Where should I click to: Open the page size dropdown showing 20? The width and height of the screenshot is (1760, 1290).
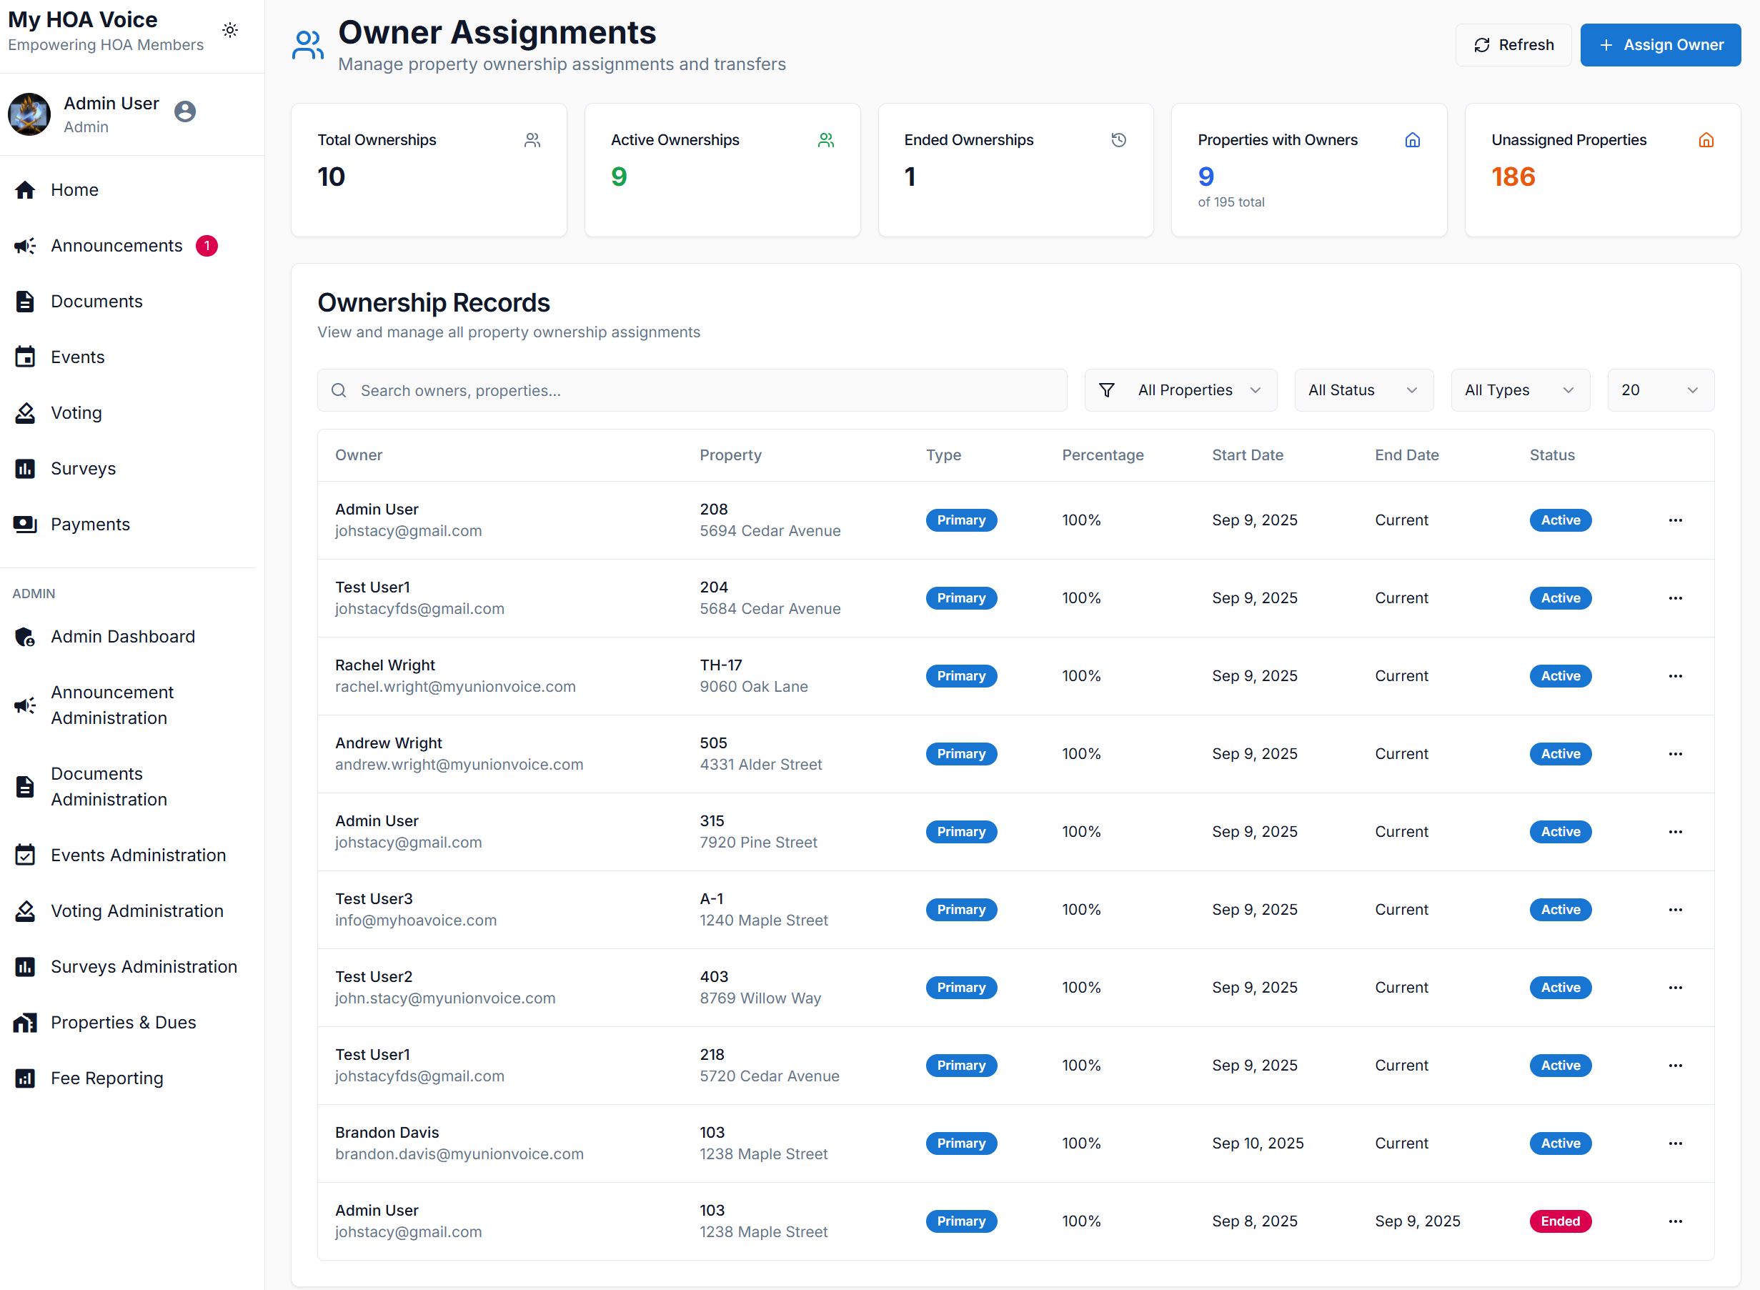tap(1660, 390)
